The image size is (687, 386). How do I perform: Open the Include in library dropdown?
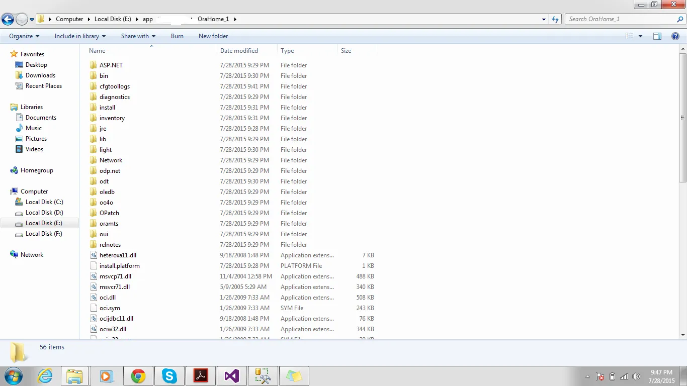tap(80, 36)
